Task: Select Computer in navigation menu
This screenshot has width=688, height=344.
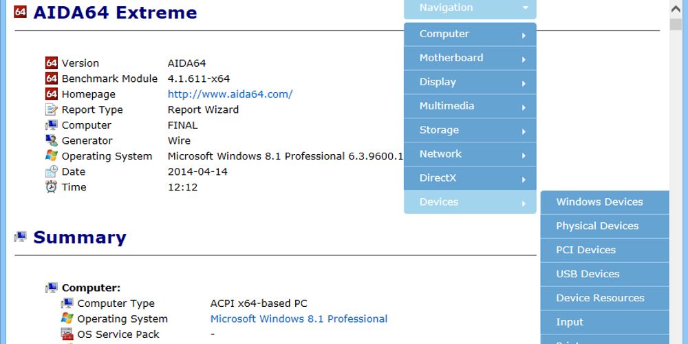Action: [470, 34]
